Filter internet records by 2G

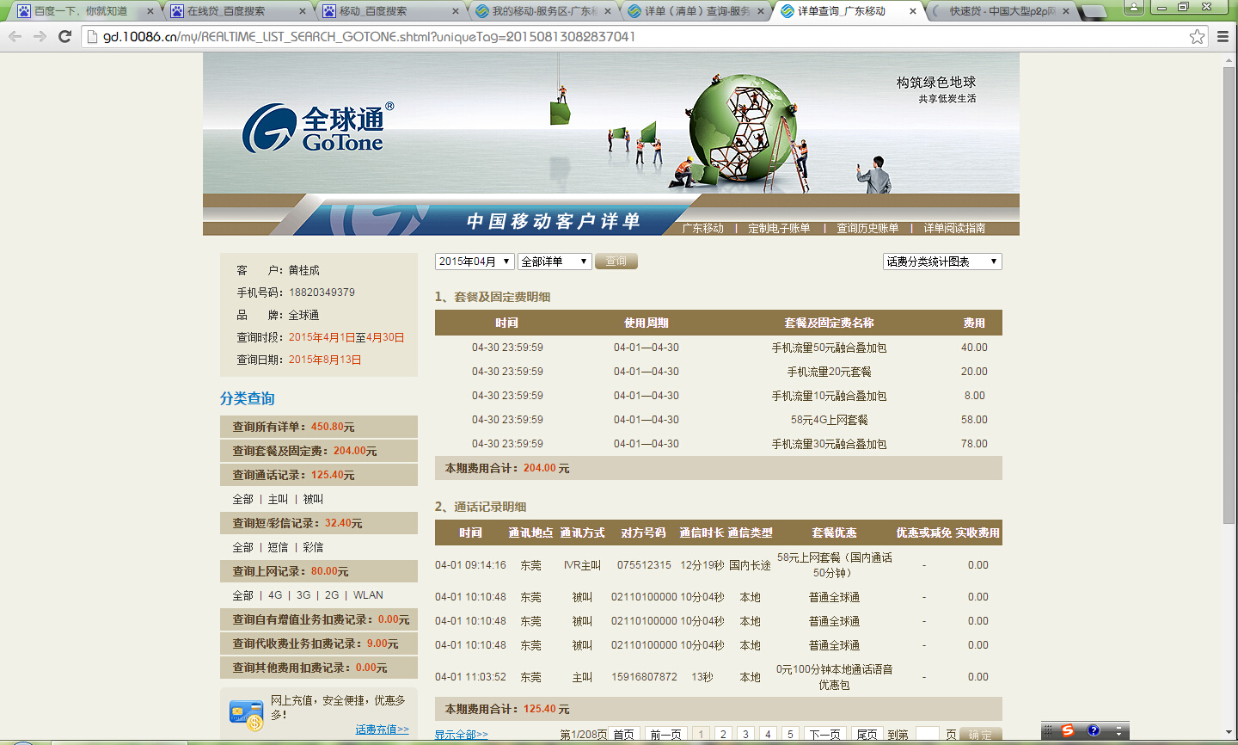[x=332, y=595]
